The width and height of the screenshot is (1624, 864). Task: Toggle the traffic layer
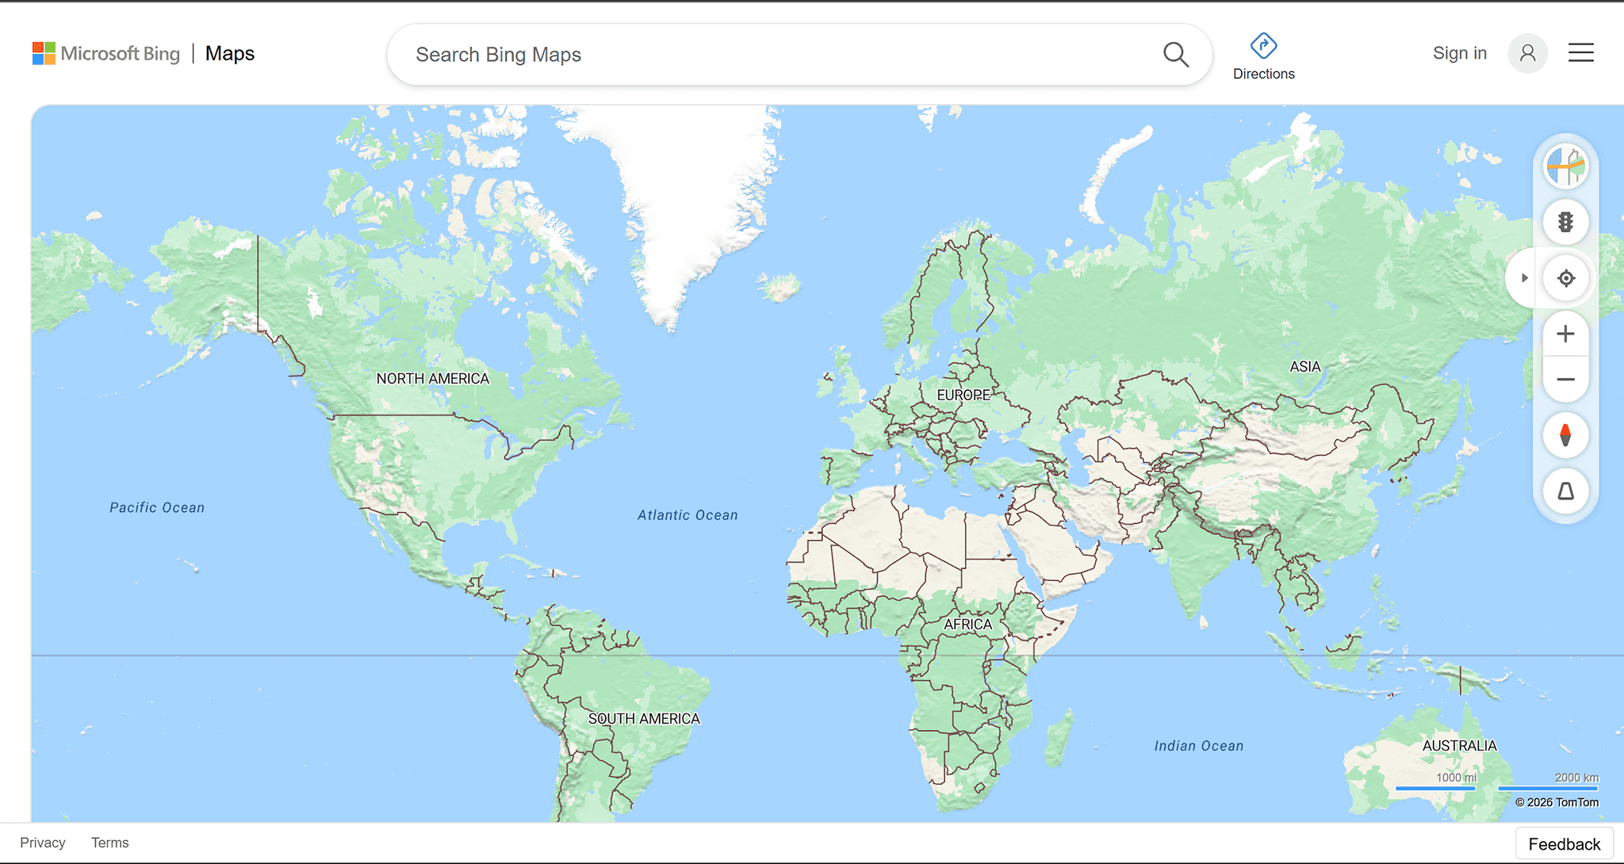coord(1565,222)
